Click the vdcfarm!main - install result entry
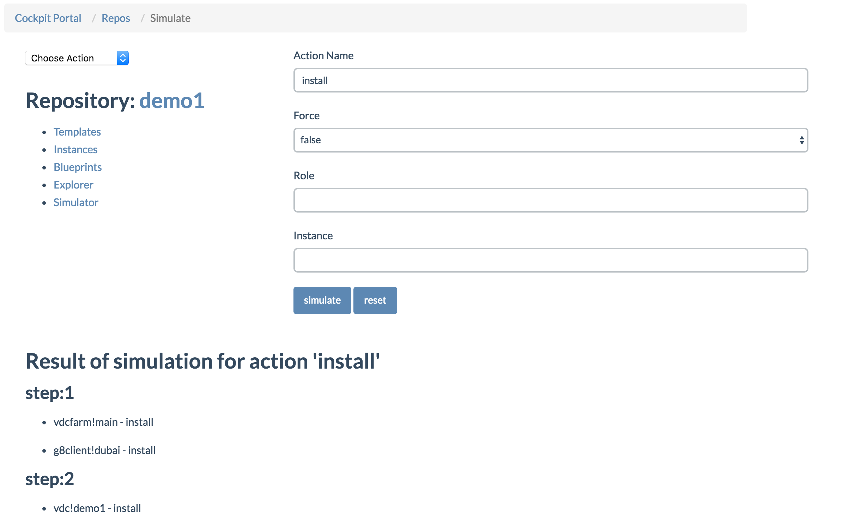The image size is (843, 531). pyautogui.click(x=103, y=422)
